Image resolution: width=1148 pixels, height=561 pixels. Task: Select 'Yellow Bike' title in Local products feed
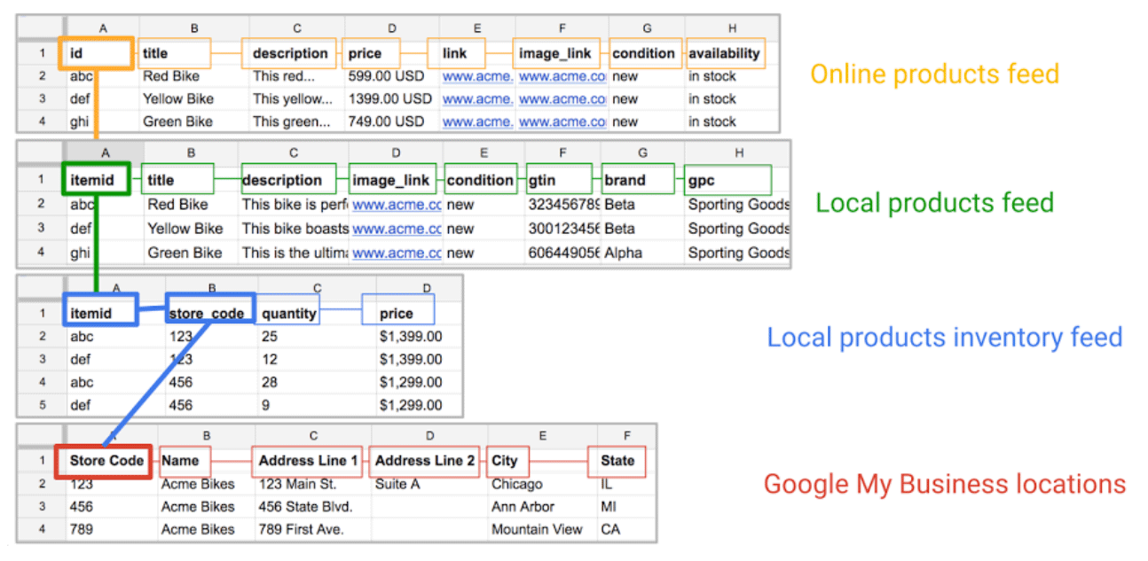pos(185,229)
